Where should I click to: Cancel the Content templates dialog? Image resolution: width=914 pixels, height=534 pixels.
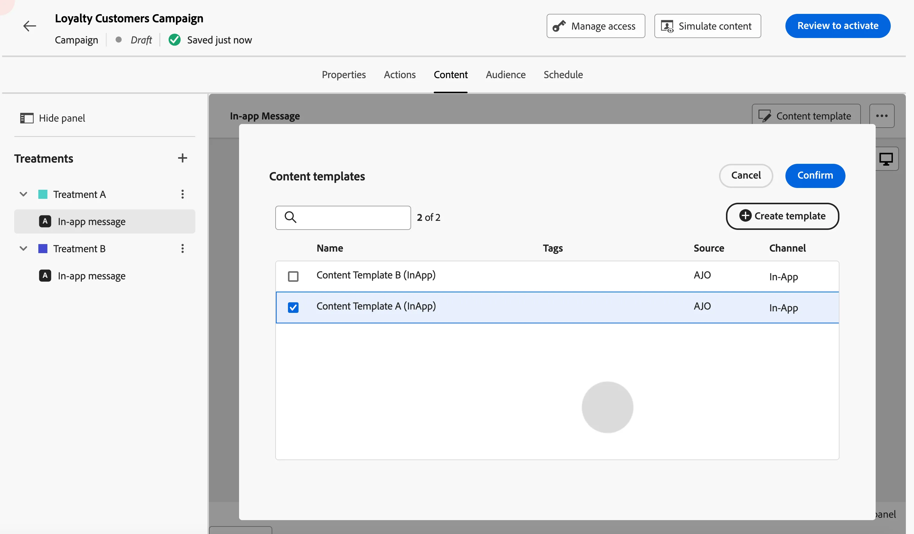point(746,176)
